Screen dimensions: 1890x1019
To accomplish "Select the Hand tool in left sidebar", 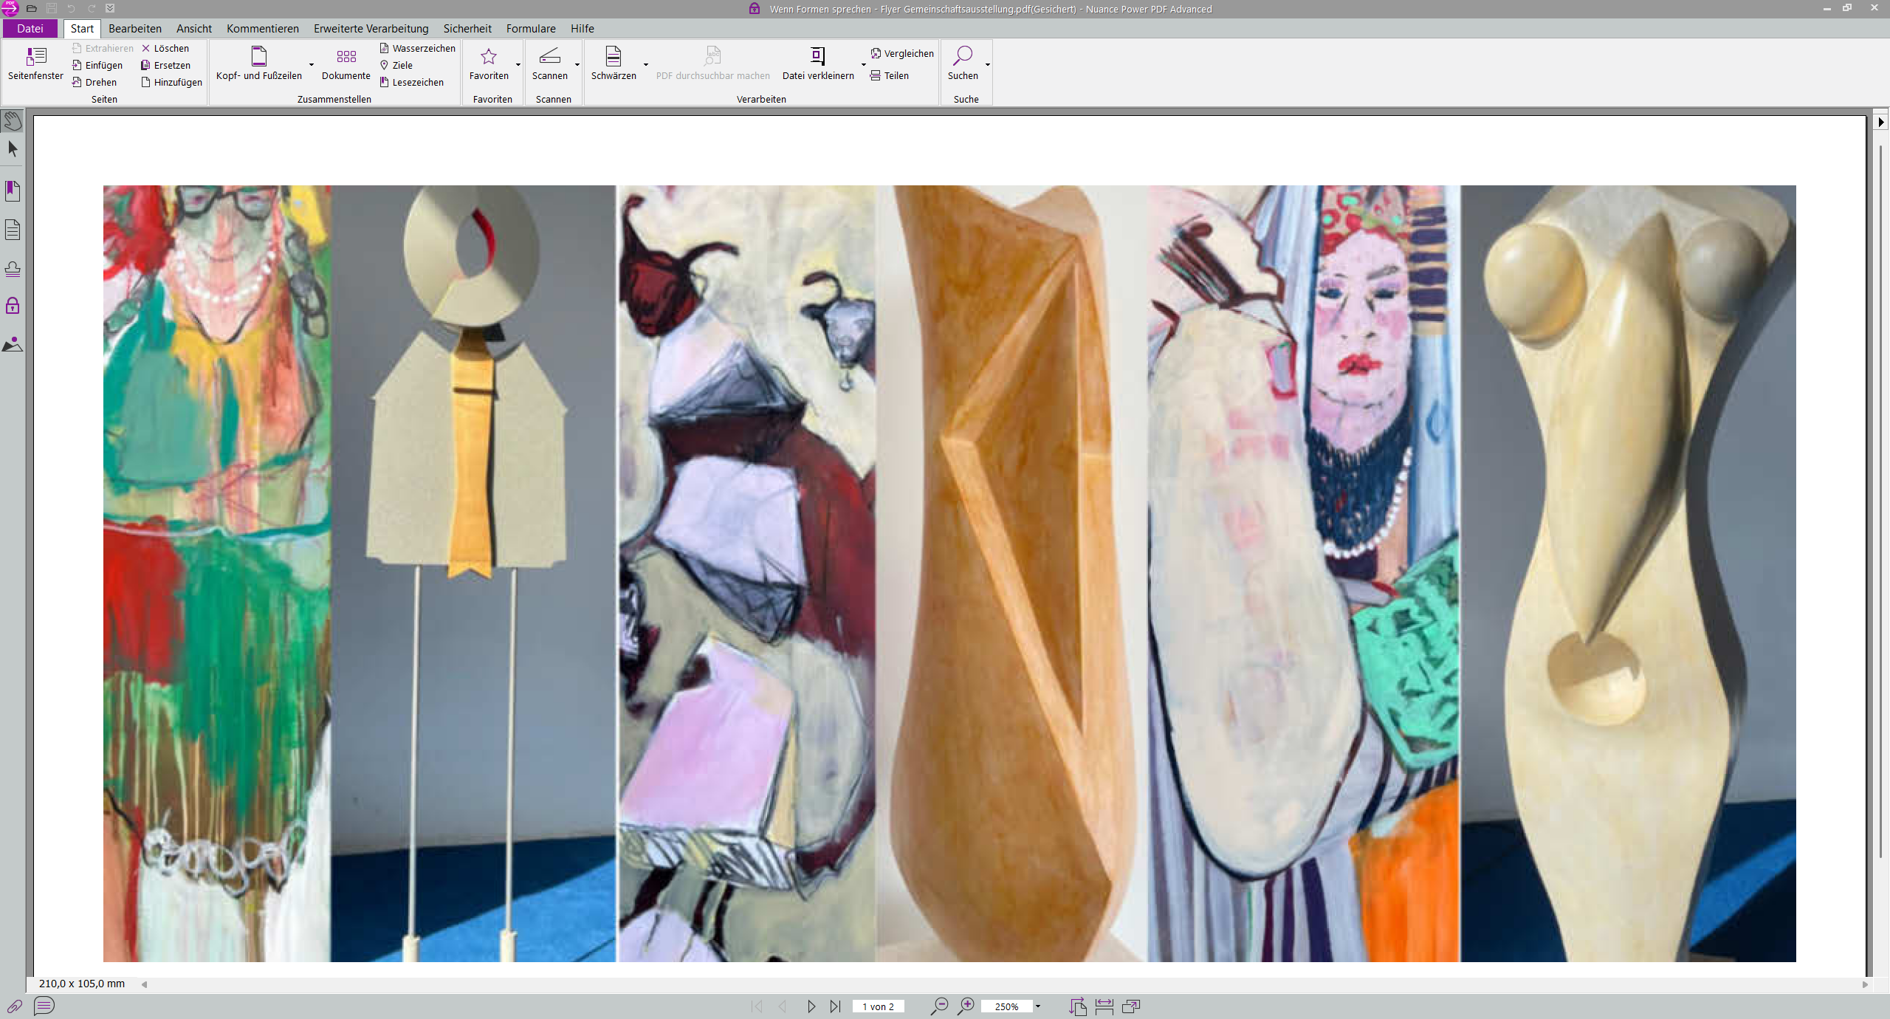I will point(13,120).
